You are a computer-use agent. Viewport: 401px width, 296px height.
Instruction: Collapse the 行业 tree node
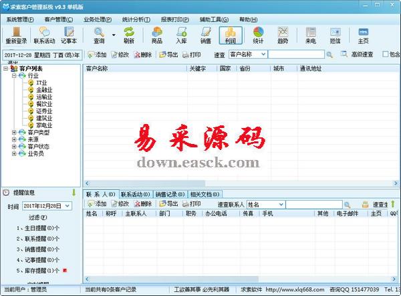(14, 75)
